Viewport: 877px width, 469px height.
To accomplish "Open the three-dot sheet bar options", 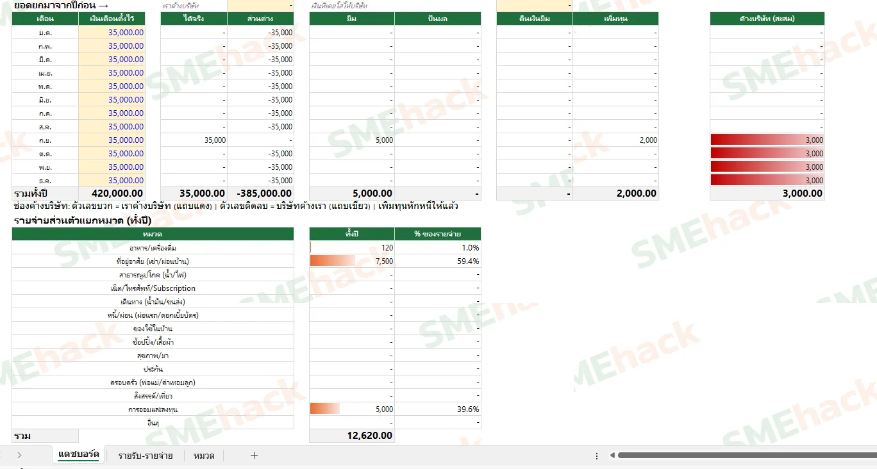I will (597, 456).
